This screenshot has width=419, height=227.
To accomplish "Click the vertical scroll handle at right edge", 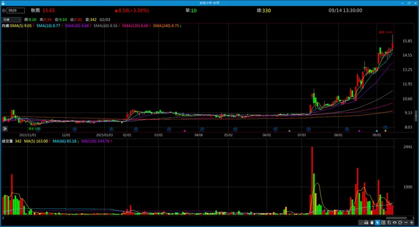I will tap(416, 117).
